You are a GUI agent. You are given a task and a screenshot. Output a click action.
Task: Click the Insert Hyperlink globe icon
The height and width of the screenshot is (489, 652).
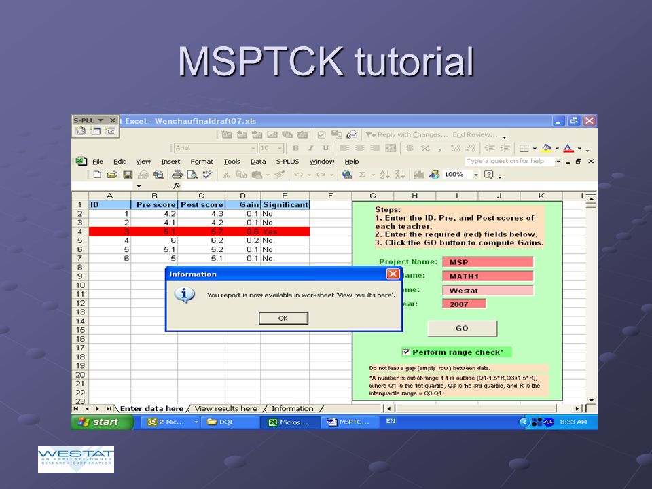(347, 175)
